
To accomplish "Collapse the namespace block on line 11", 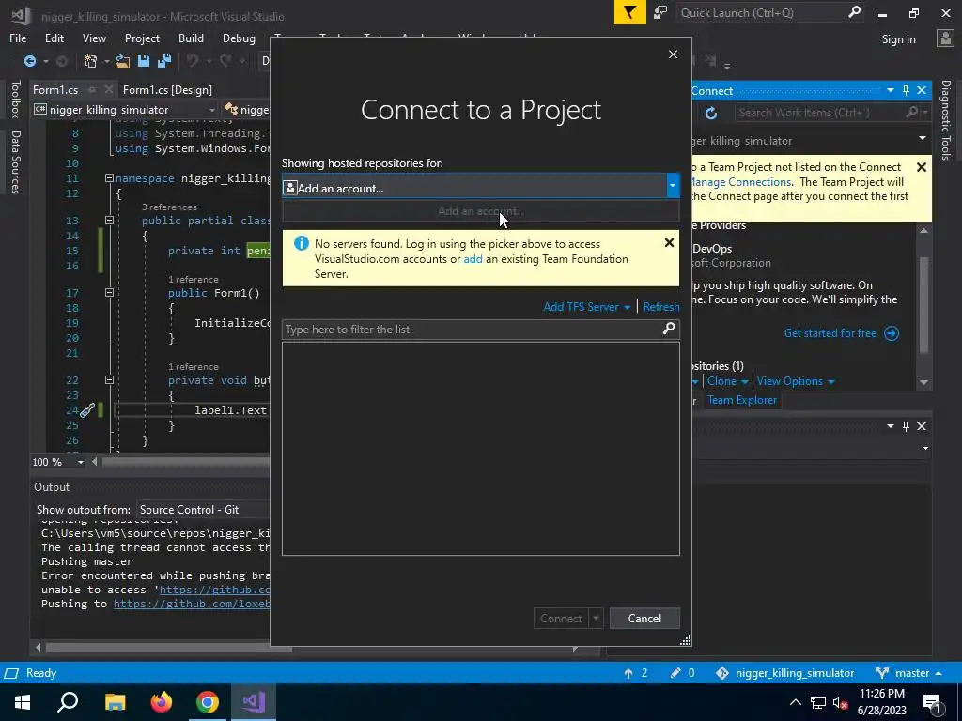I will [x=109, y=178].
